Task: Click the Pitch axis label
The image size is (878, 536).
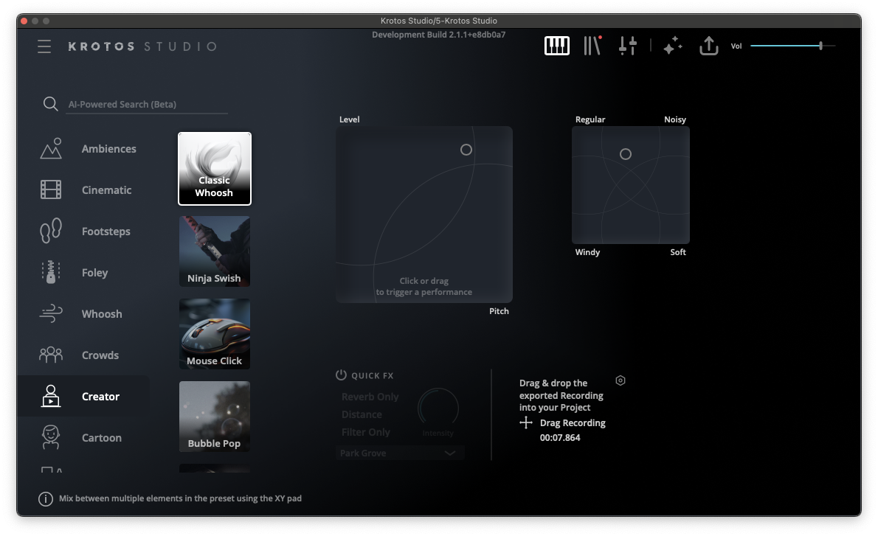Action: (x=499, y=311)
